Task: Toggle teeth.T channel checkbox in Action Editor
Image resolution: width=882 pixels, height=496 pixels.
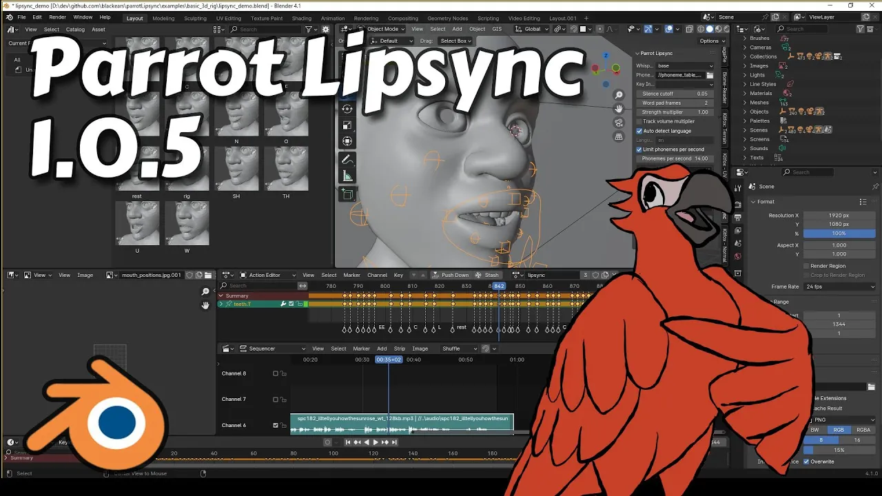Action: point(291,304)
